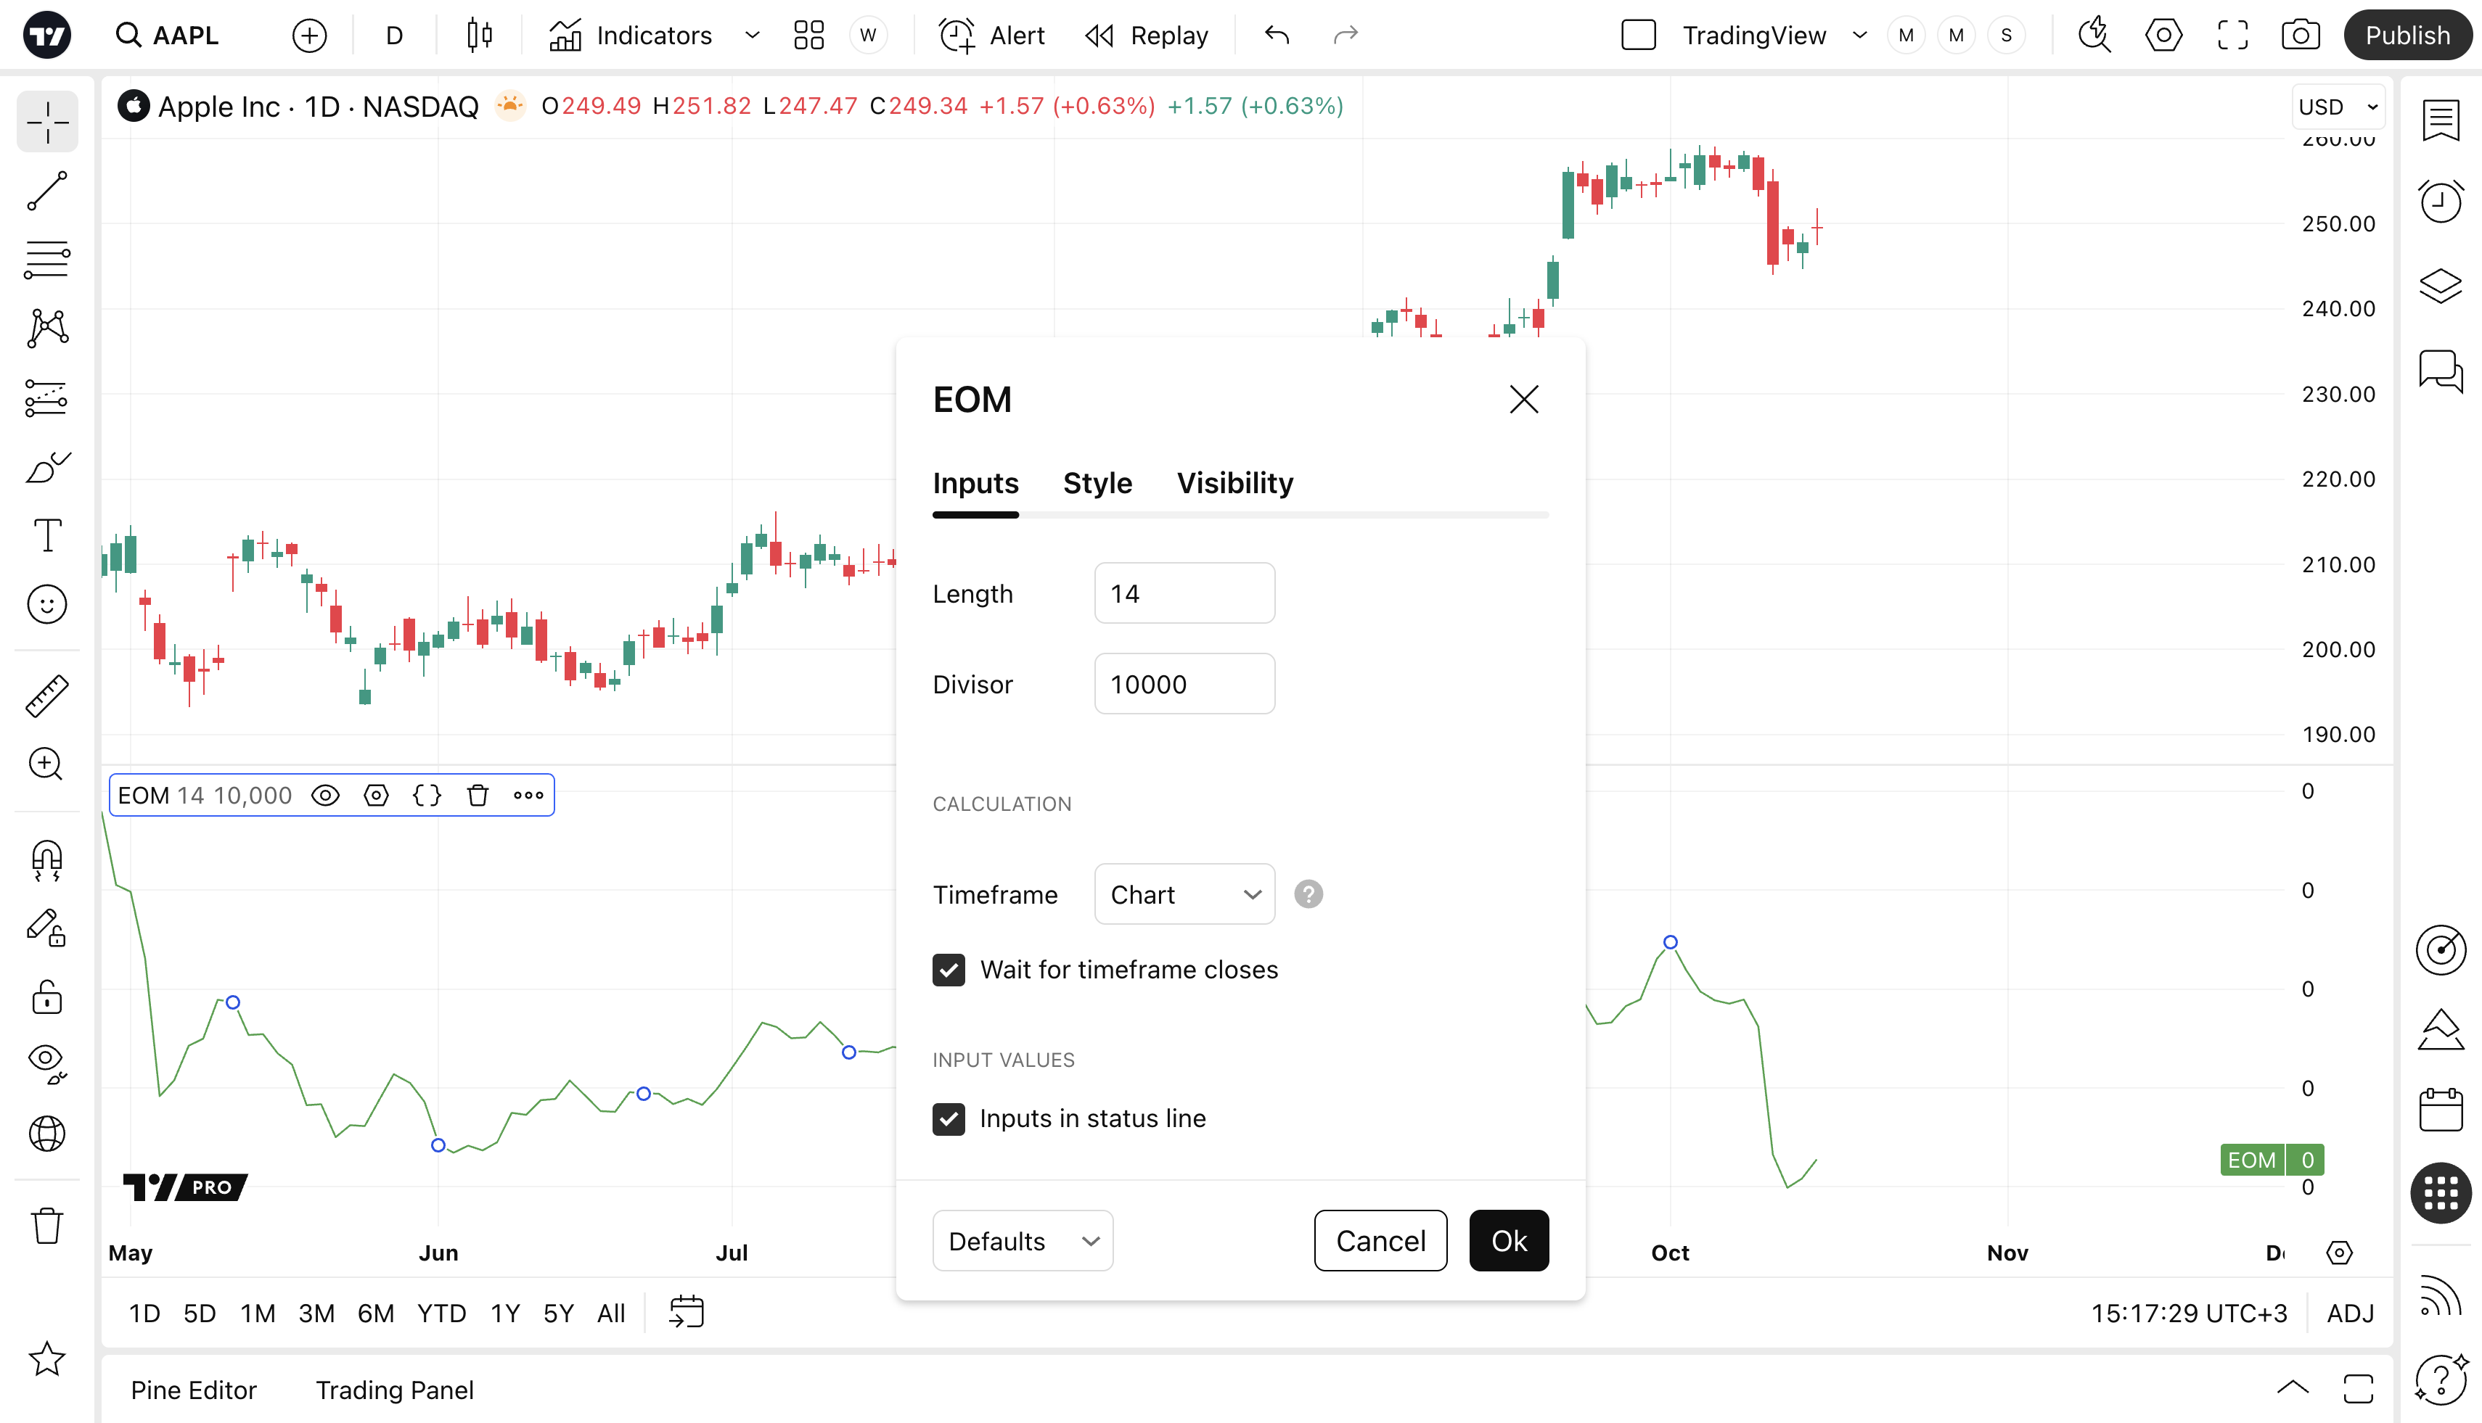
Task: Click the Cancel button
Action: pyautogui.click(x=1380, y=1241)
